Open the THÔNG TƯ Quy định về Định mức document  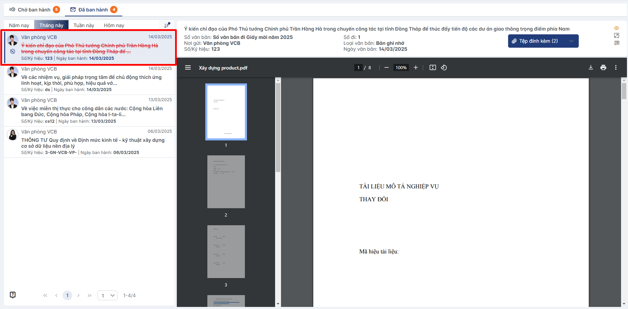[89, 142]
